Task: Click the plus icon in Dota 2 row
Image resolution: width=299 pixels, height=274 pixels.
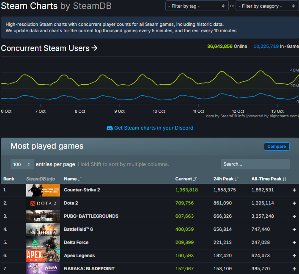Action: click(x=294, y=203)
